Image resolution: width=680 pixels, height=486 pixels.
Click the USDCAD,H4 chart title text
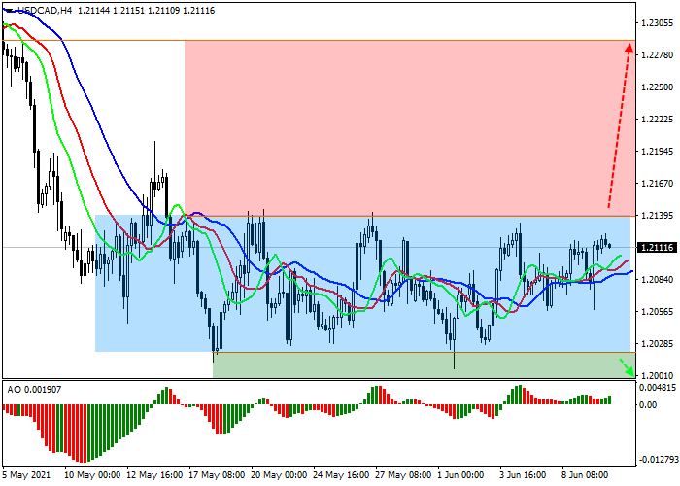[x=45, y=11]
